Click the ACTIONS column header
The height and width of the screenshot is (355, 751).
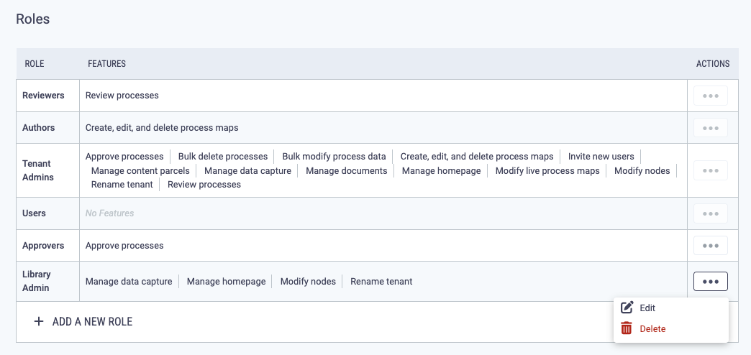pos(713,64)
